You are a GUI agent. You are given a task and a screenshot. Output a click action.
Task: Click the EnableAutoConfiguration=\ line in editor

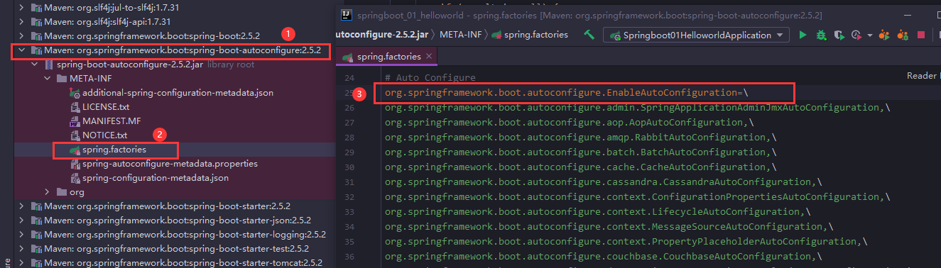tap(567, 93)
